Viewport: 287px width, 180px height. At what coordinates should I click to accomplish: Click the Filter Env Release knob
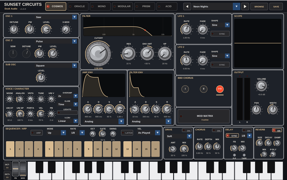(167, 109)
